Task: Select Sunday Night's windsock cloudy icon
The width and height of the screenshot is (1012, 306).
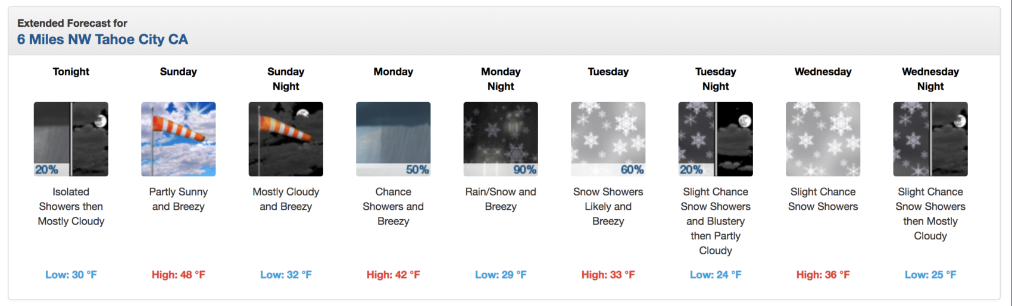Action: pos(286,139)
